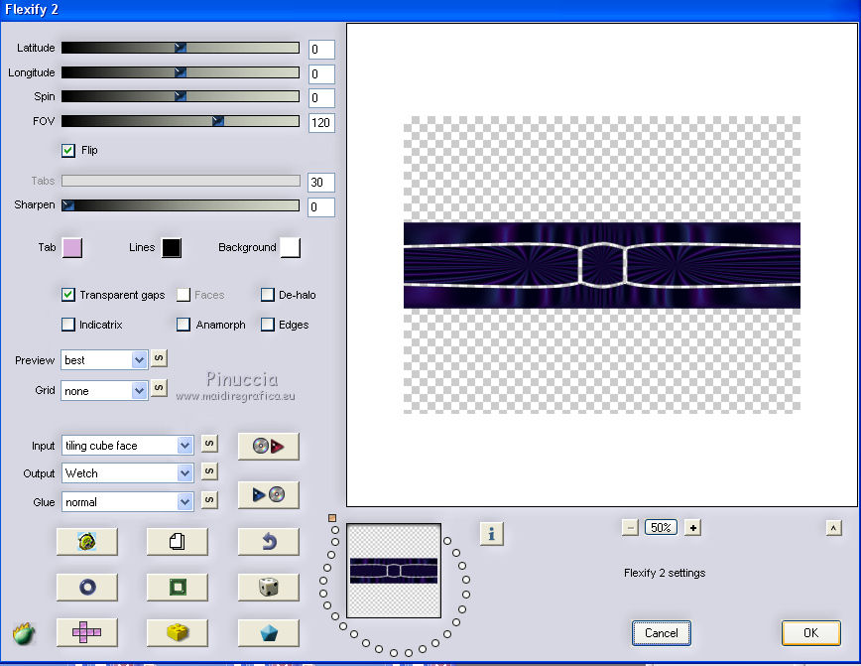Screen dimensions: 861x666
Task: Click the S button beside Glue
Action: point(209,500)
